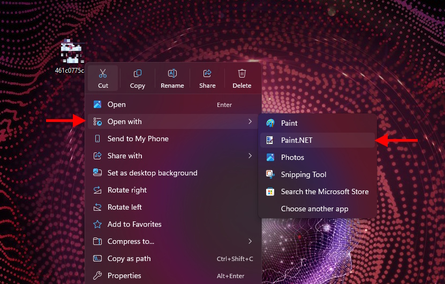The width and height of the screenshot is (445, 284).
Task: Click the star icon for Favorites
Action: (x=97, y=224)
